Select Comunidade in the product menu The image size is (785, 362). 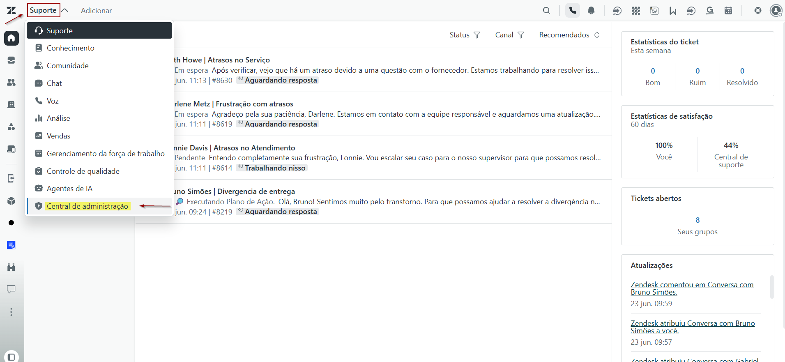[99, 66]
